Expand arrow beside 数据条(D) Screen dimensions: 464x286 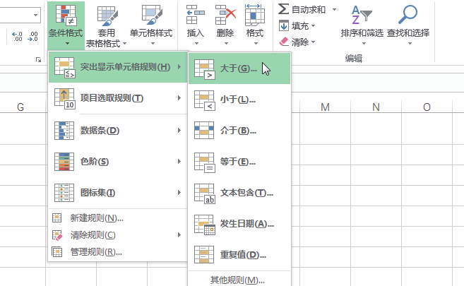coord(179,131)
